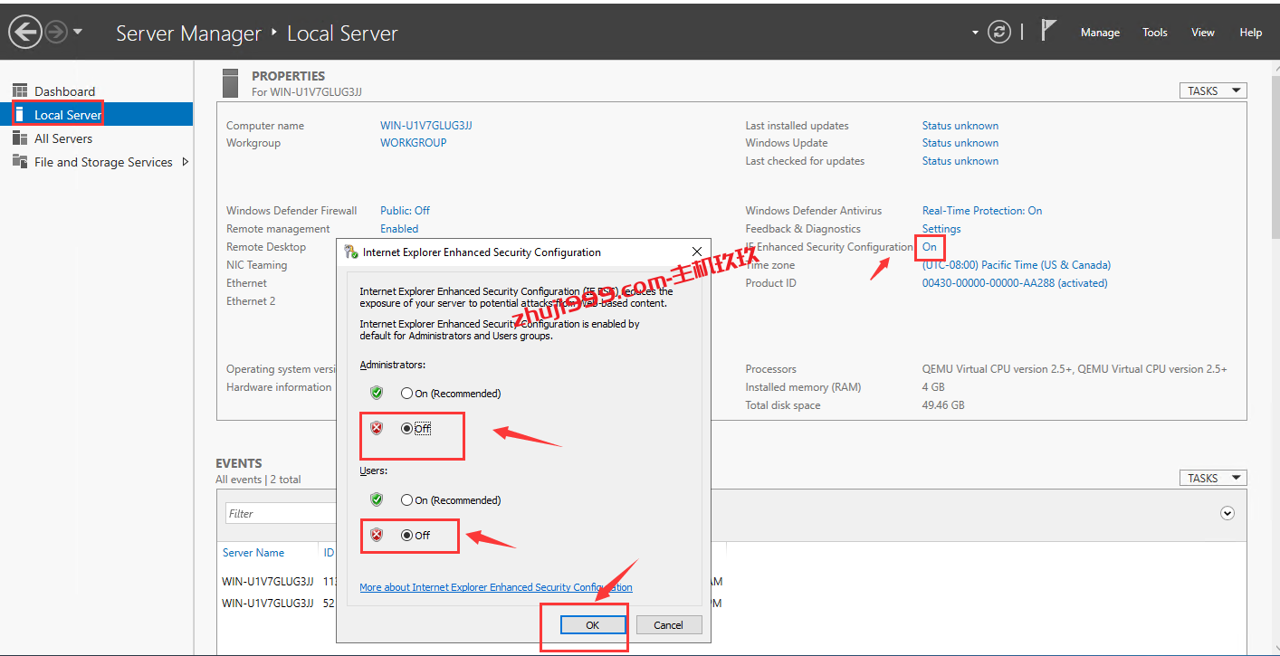Click the Total disk space value 49.46 GB
The width and height of the screenshot is (1280, 656).
point(943,405)
